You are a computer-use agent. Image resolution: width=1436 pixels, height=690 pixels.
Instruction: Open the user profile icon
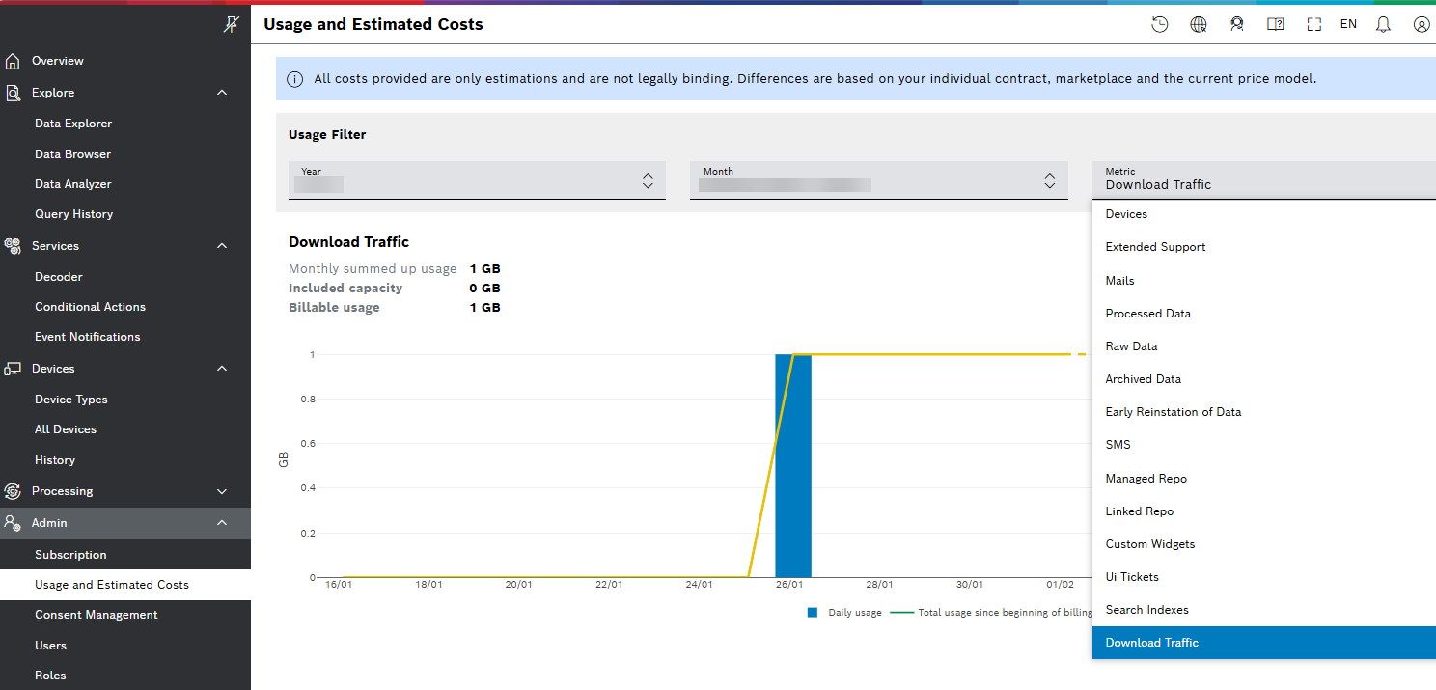(1421, 25)
